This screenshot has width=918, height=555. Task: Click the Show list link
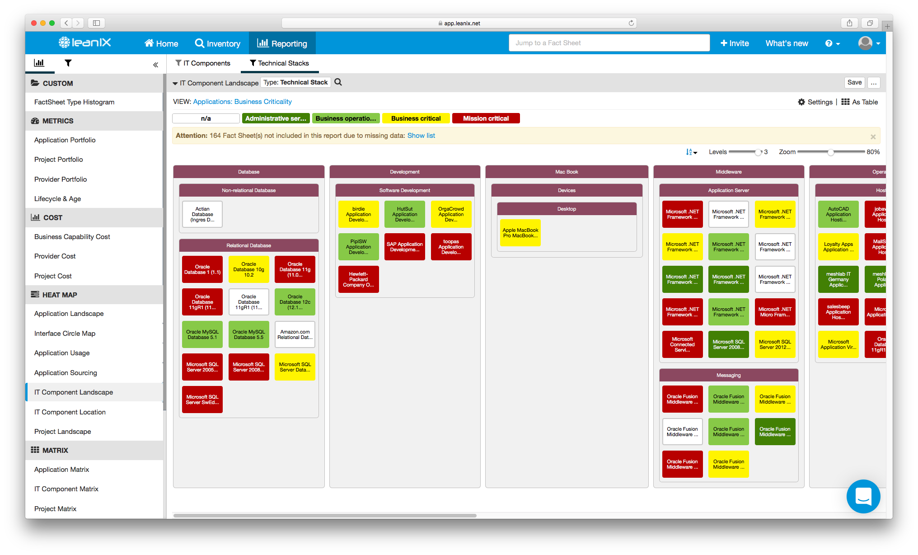pos(421,136)
